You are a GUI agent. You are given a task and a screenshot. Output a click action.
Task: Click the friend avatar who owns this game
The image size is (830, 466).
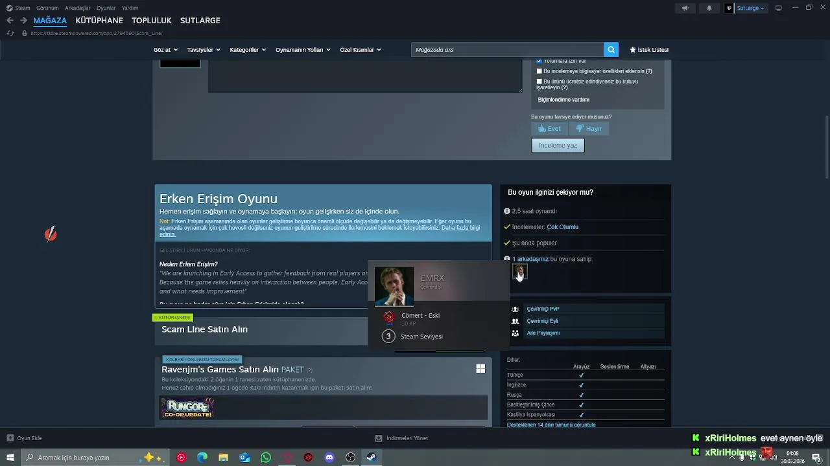[519, 272]
